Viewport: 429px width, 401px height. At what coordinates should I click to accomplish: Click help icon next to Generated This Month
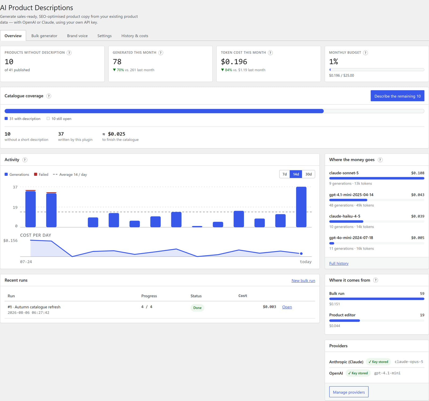(x=161, y=53)
